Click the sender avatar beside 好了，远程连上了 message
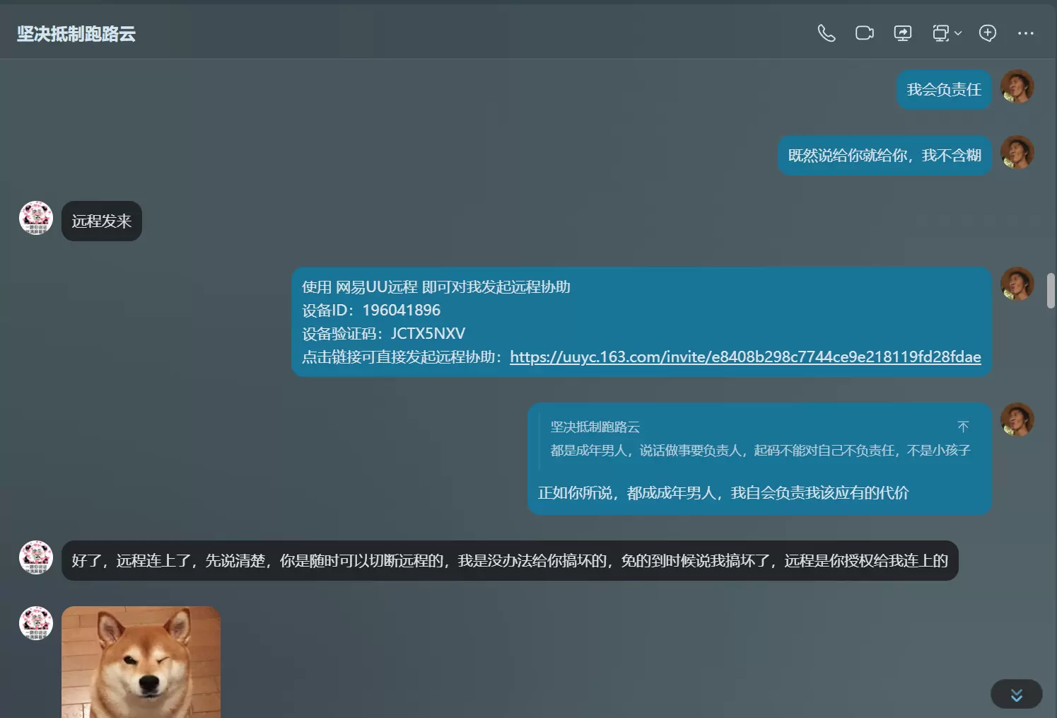The image size is (1057, 718). click(36, 557)
